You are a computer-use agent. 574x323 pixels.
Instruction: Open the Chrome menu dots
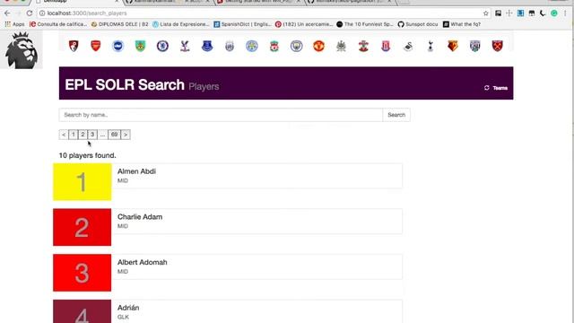[566, 13]
